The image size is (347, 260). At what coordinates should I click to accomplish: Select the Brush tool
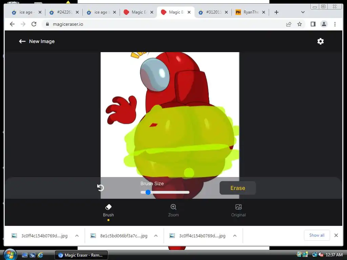[108, 211]
